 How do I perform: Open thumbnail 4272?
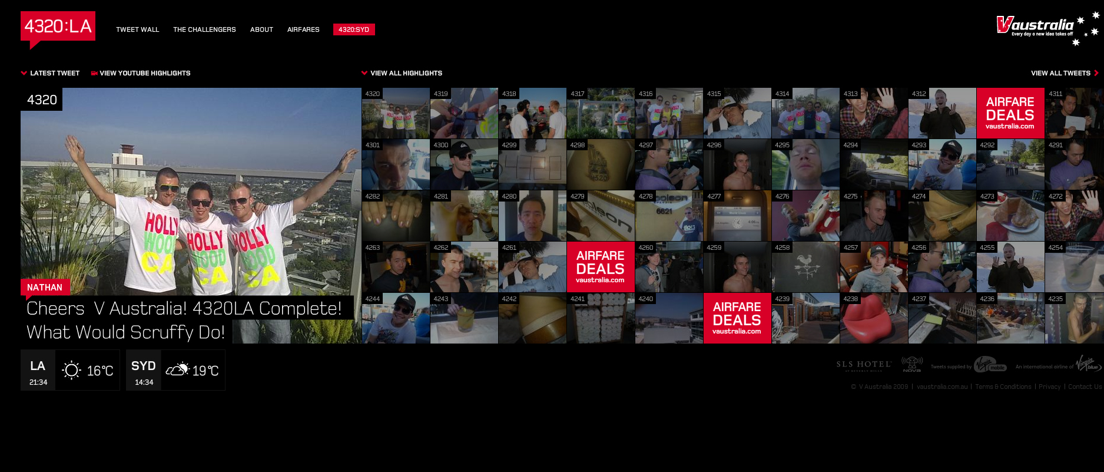pyautogui.click(x=1075, y=216)
